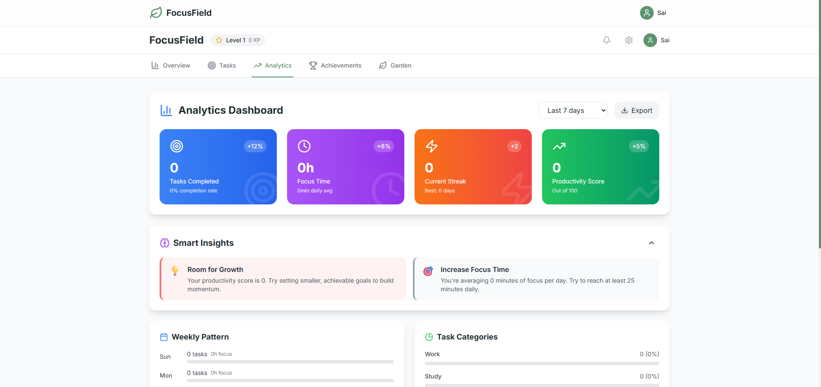Open the Garden tab

click(x=395, y=65)
